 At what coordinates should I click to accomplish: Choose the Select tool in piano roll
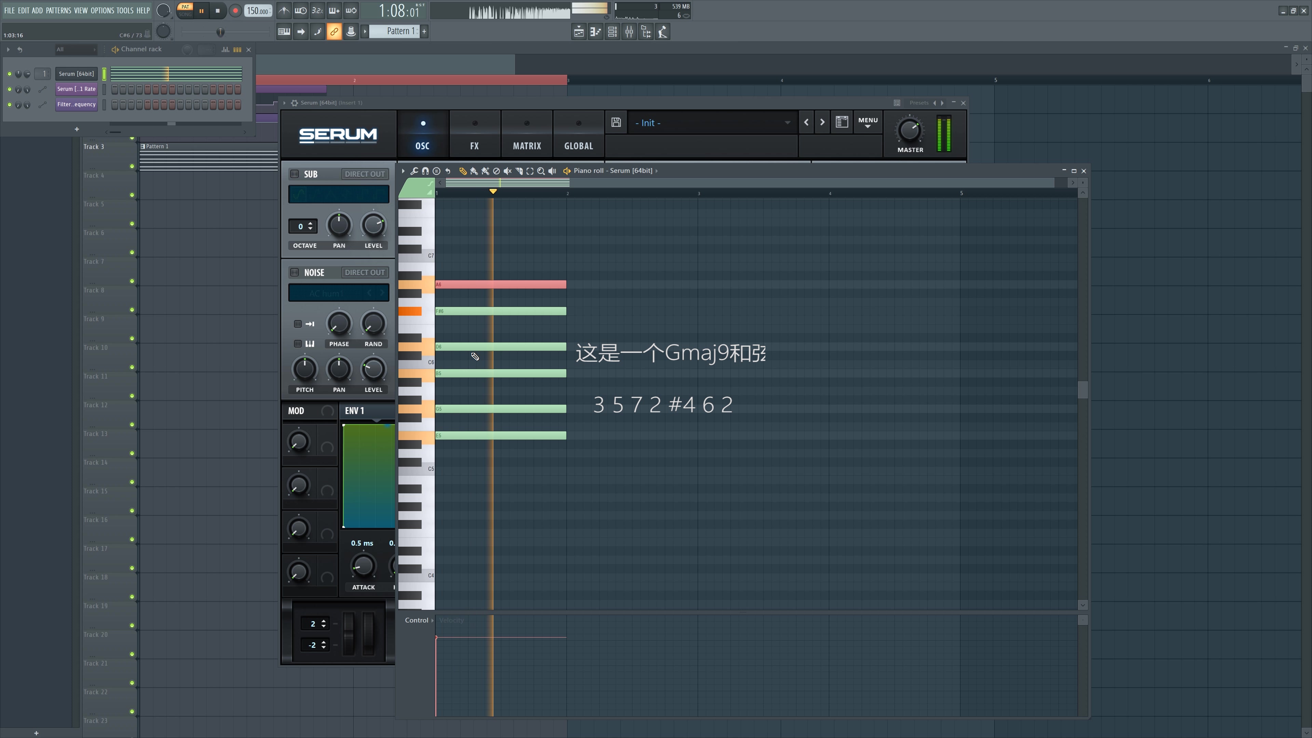pos(530,171)
